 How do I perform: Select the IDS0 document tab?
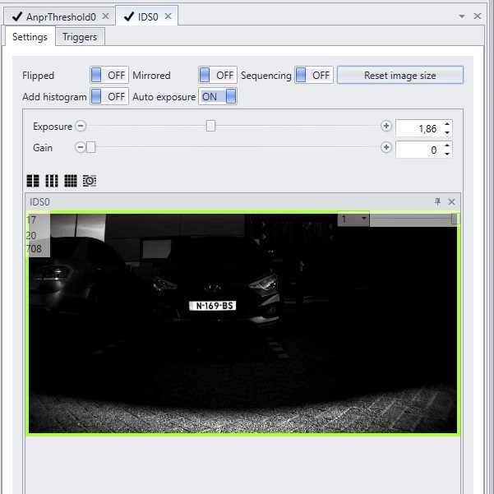point(147,16)
